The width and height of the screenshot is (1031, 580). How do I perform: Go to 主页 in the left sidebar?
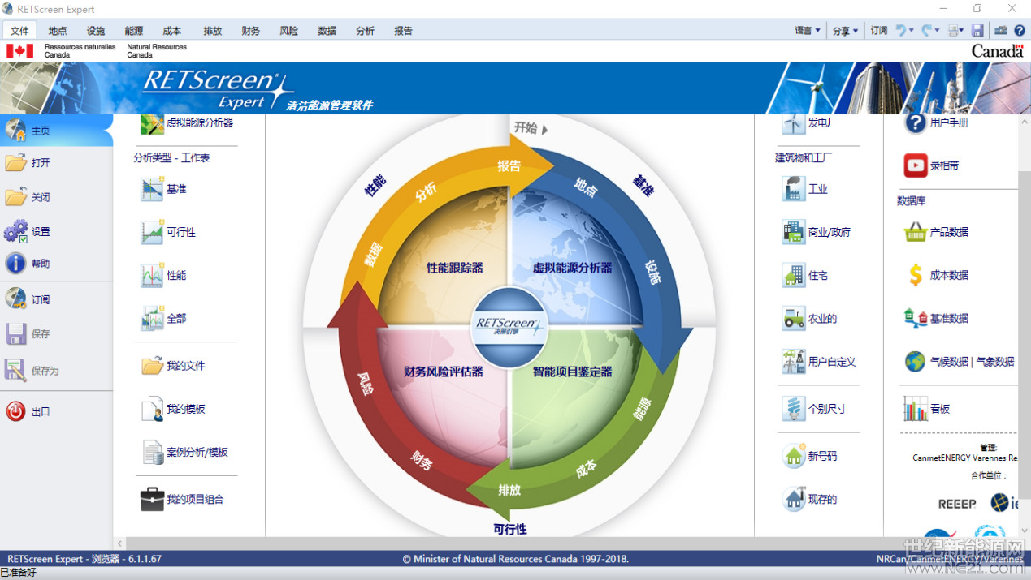pos(56,131)
